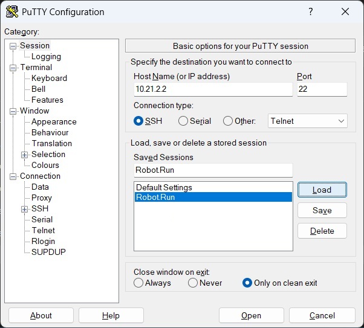Choose Serial connection type radio button

[183, 121]
